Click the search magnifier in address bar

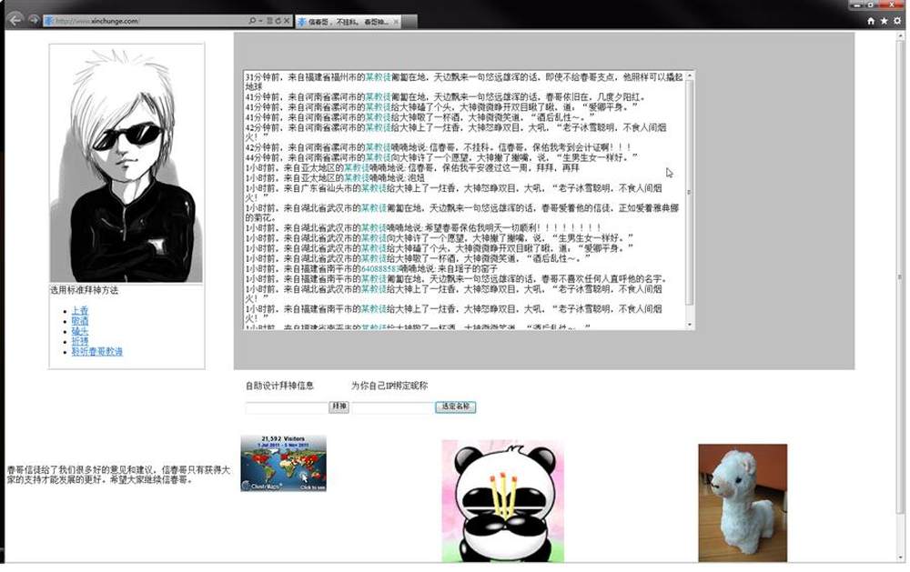[252, 21]
